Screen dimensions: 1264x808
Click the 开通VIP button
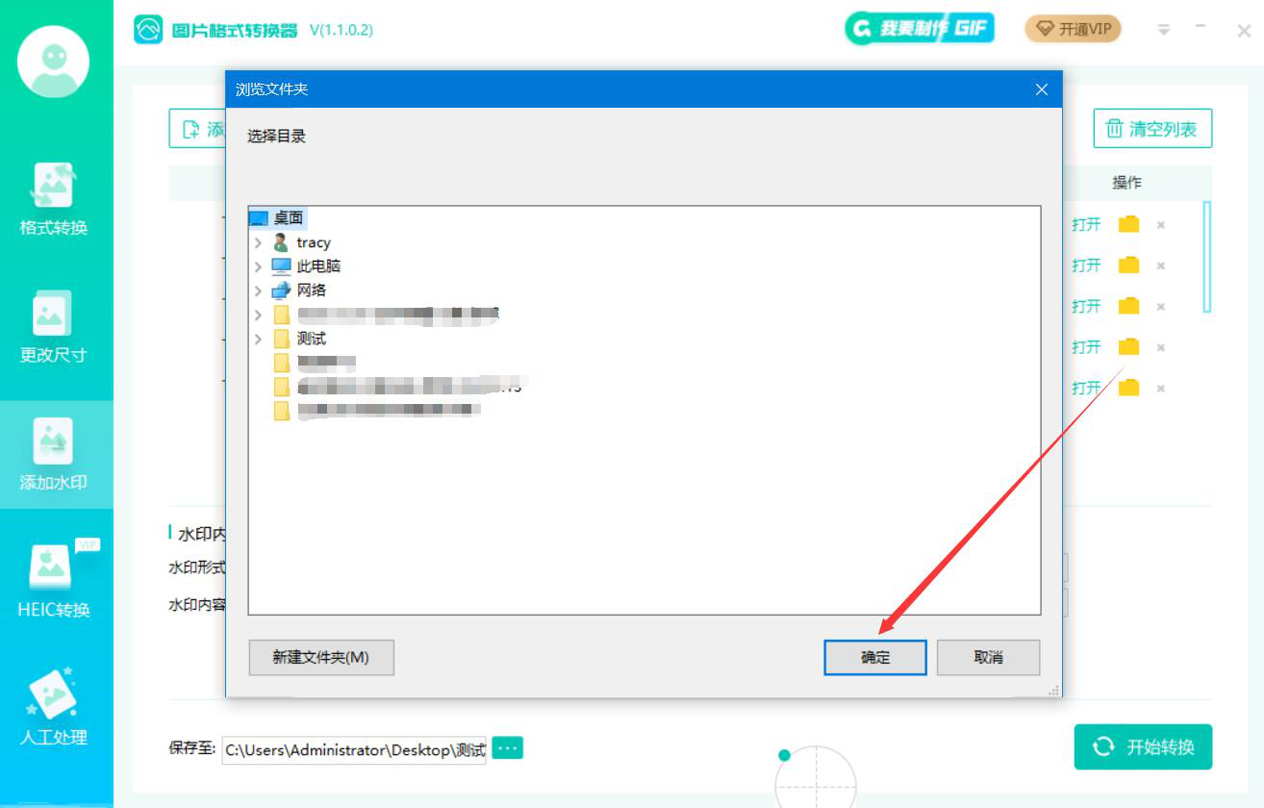point(1073,29)
